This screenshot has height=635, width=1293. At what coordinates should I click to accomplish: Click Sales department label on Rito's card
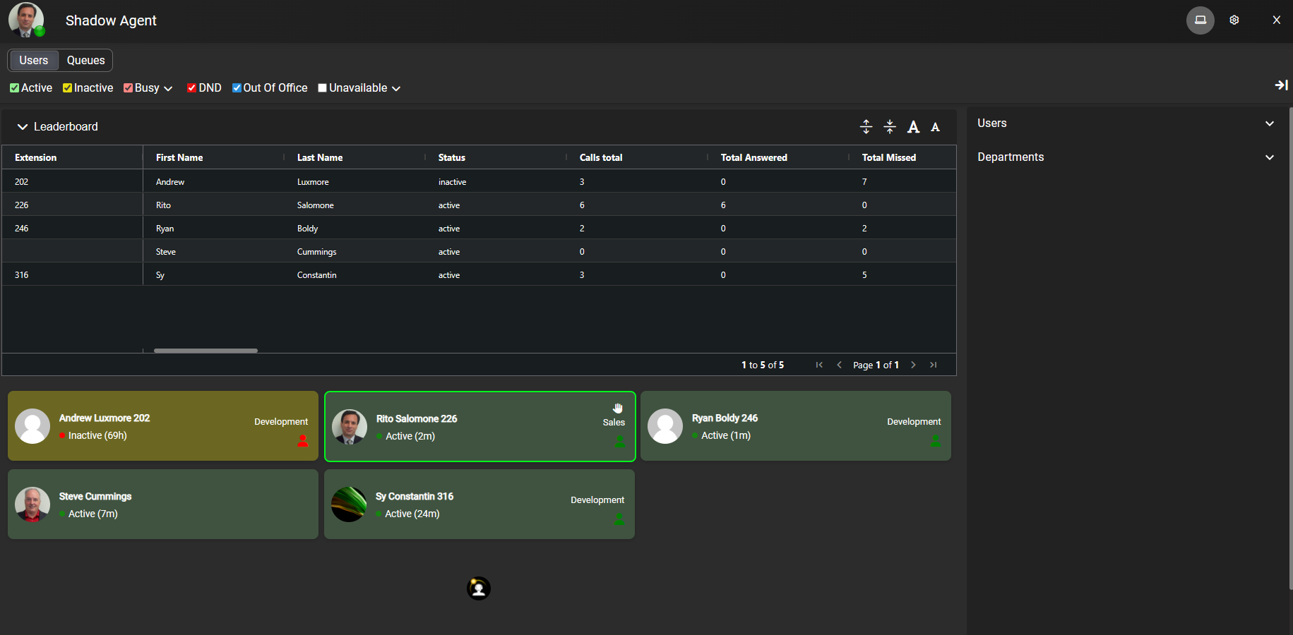614,422
